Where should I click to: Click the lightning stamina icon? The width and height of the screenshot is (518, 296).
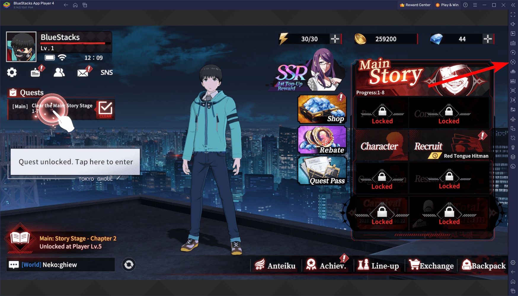coord(284,39)
